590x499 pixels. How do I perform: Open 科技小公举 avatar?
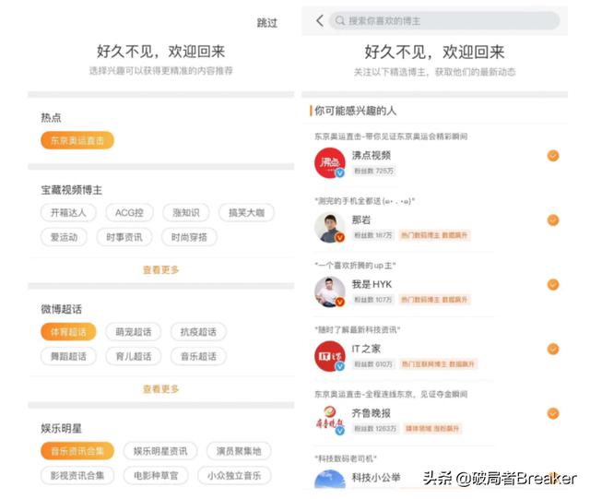click(330, 480)
